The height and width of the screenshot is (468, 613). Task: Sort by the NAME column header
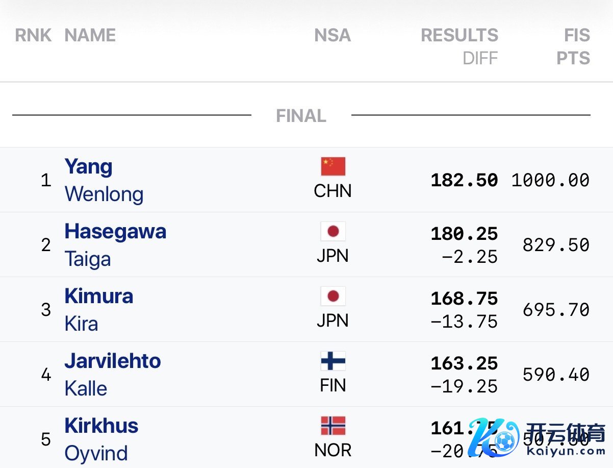coord(90,35)
